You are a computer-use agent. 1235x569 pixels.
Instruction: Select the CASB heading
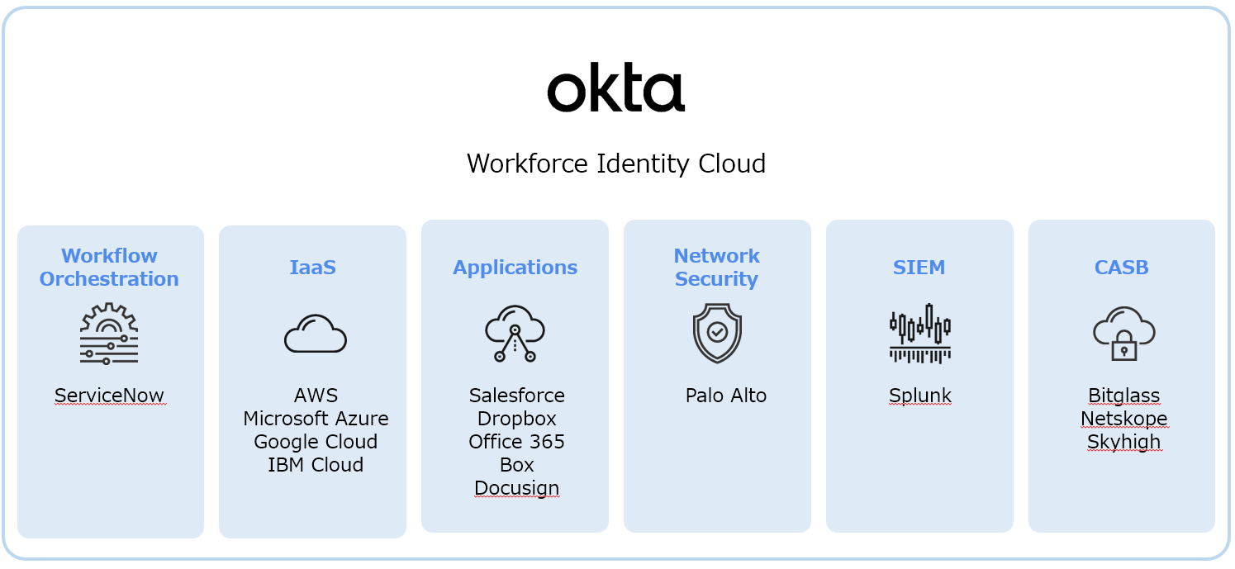[x=1121, y=268]
